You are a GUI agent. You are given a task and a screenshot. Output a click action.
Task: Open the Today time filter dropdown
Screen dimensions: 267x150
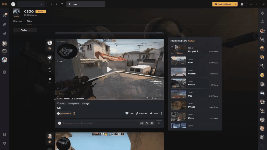25,30
